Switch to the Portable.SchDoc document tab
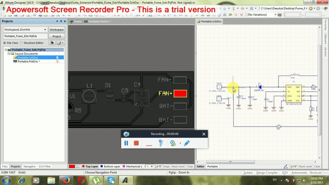 pyautogui.click(x=209, y=22)
